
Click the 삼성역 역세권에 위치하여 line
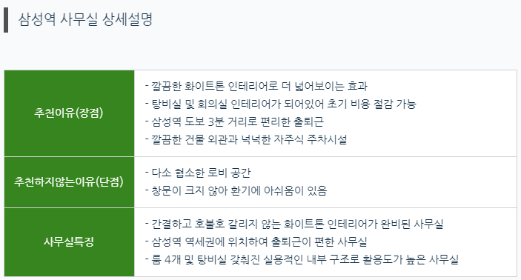point(256,241)
